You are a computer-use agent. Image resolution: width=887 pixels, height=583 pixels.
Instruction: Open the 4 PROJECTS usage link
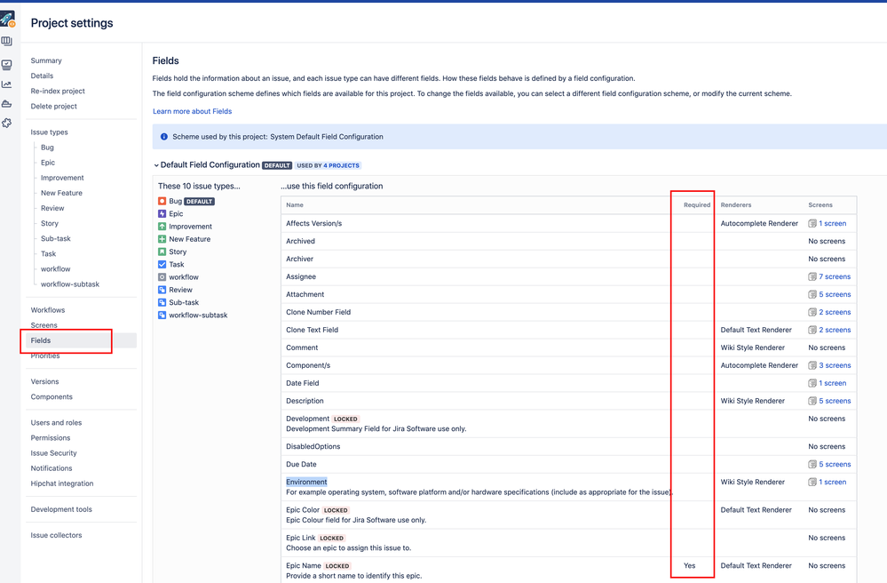tap(342, 166)
